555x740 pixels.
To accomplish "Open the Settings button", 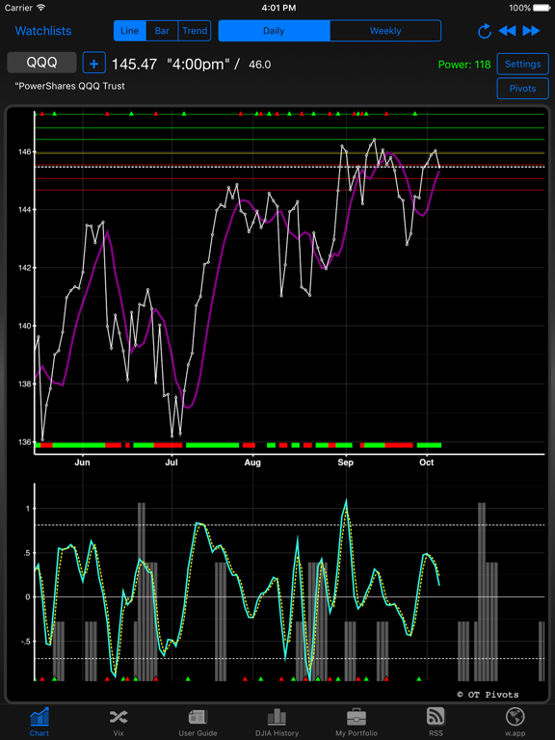I will pyautogui.click(x=522, y=65).
